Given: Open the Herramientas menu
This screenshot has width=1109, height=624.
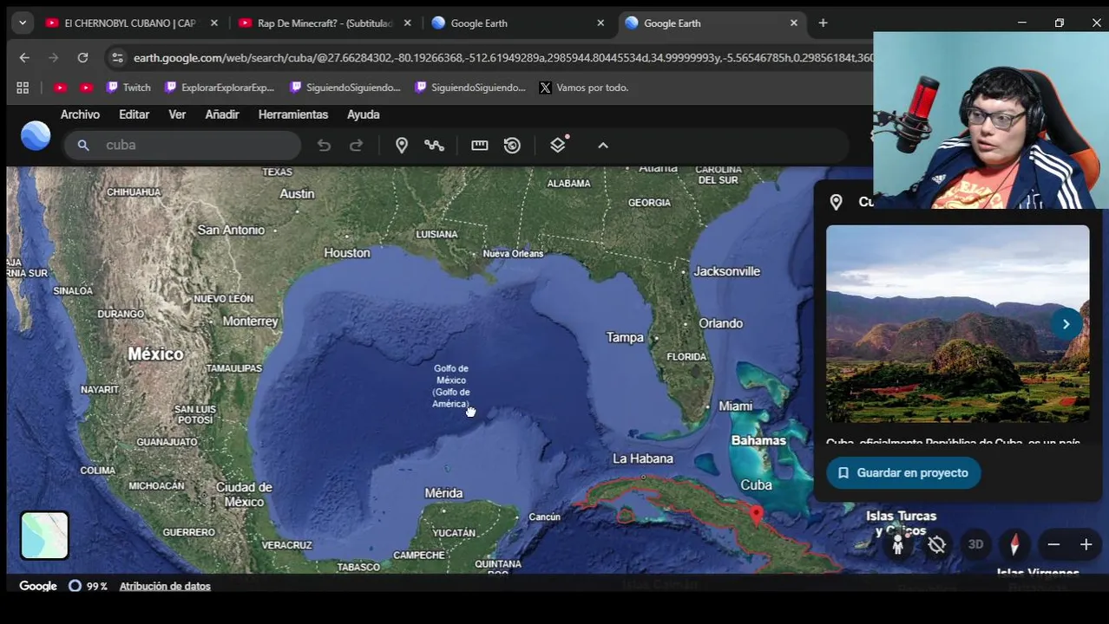Looking at the screenshot, I should point(293,114).
